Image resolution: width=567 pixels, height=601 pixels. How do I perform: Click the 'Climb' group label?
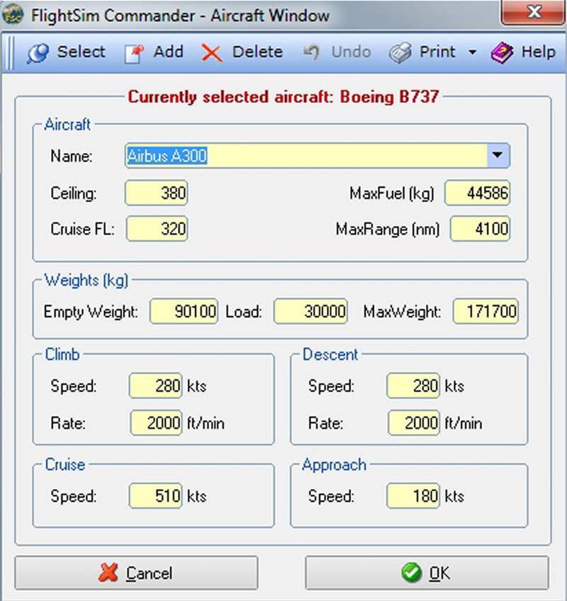coord(62,354)
